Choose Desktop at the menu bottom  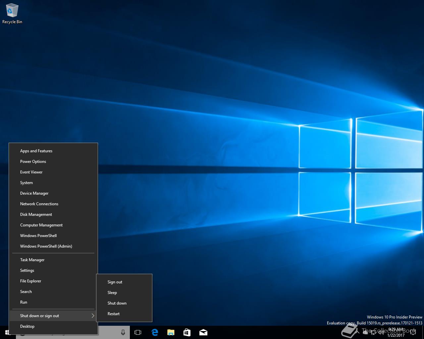(53, 326)
